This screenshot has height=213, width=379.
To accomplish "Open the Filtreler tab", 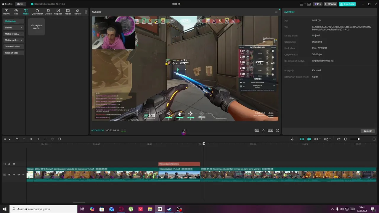I will click(77, 12).
